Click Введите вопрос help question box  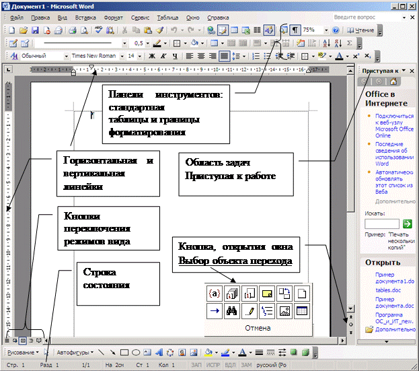click(x=366, y=18)
